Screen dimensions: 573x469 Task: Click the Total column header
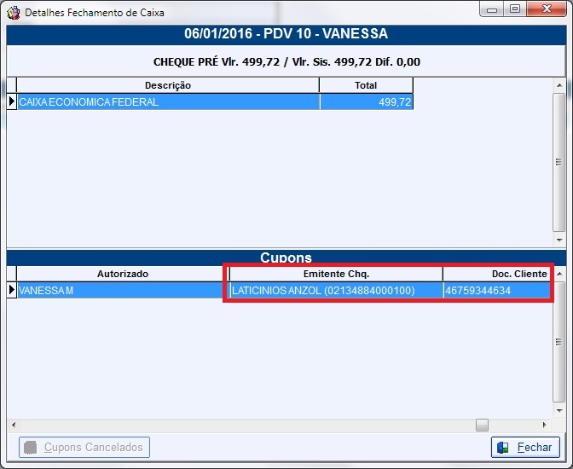click(366, 85)
